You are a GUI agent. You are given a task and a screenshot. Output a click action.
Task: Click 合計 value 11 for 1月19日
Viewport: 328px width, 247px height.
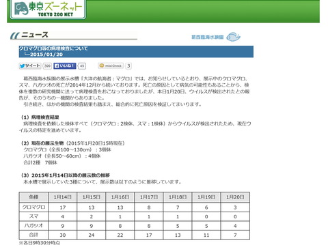[x=206, y=235]
